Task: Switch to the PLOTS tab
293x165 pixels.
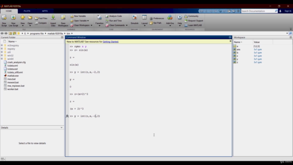Action: 27,11
